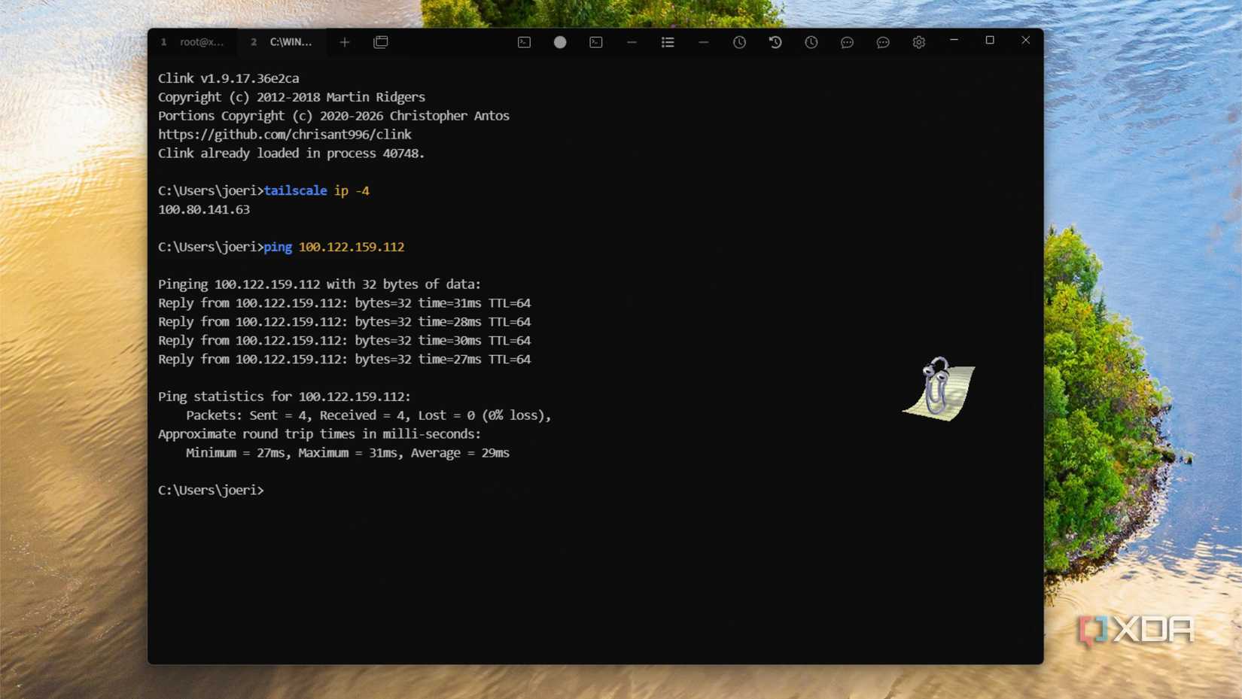Minimize the terminal window
Viewport: 1242px width, 699px height.
[954, 40]
